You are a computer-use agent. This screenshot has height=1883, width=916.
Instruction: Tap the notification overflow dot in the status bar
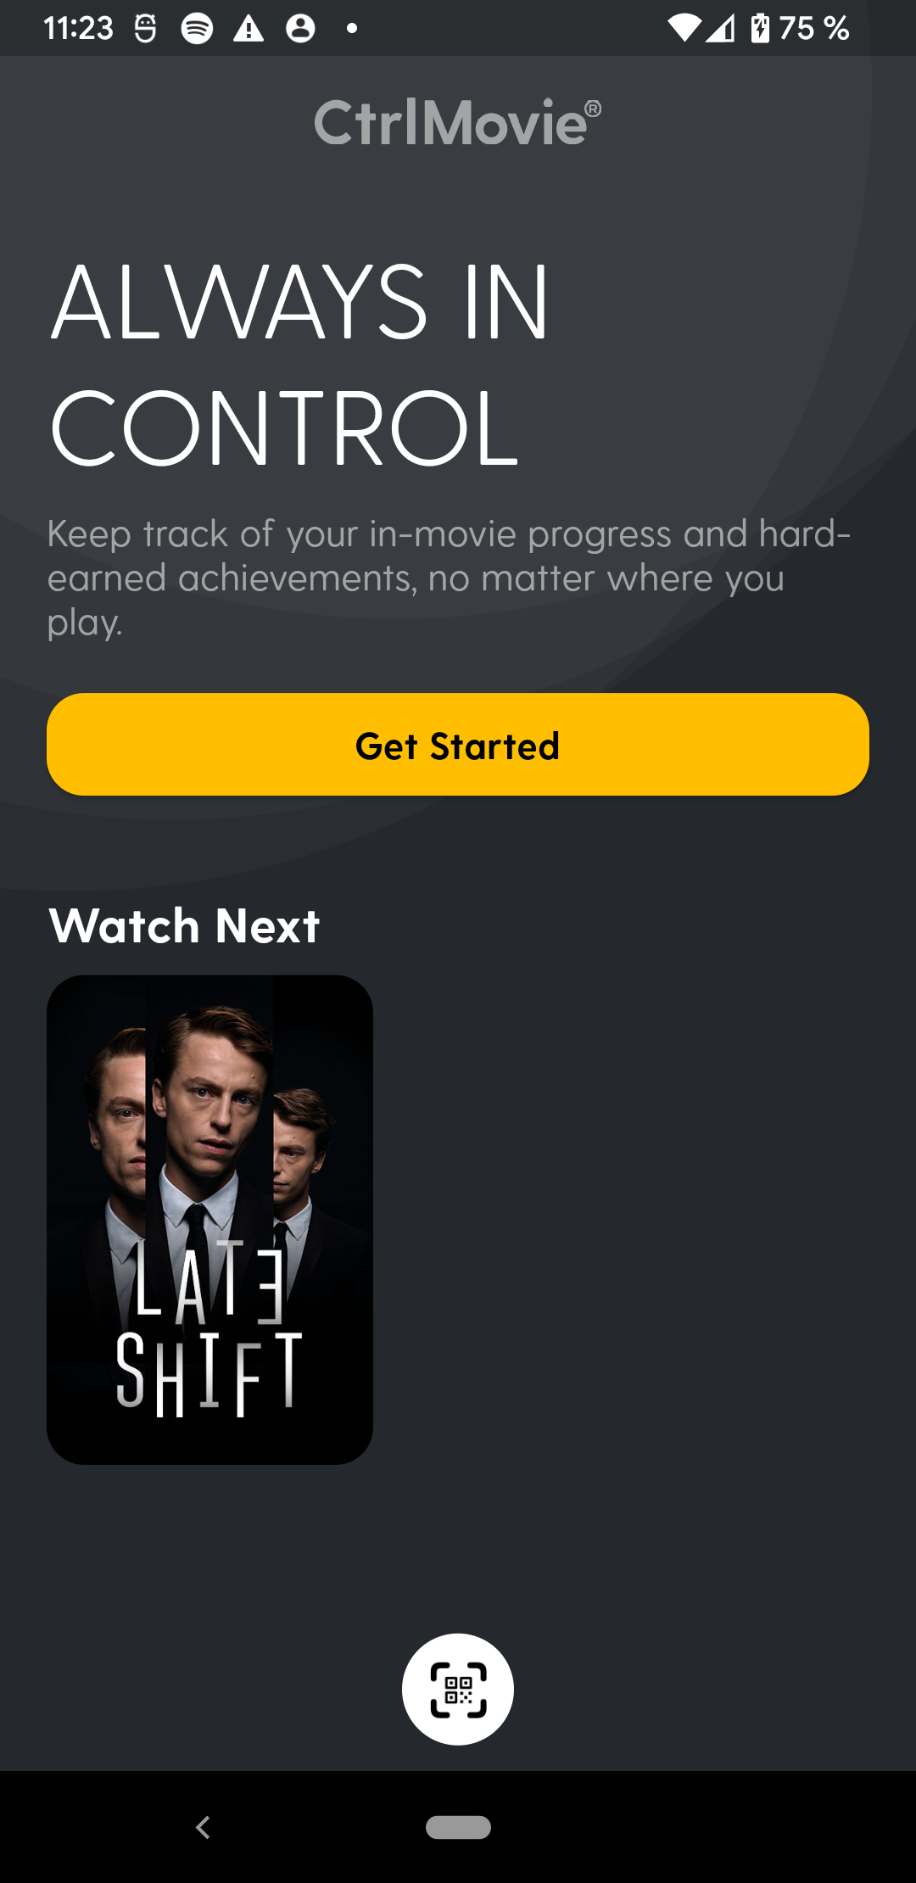tap(352, 29)
